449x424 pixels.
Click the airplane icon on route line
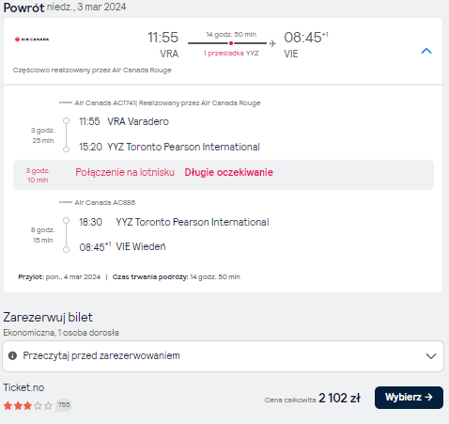point(272,43)
